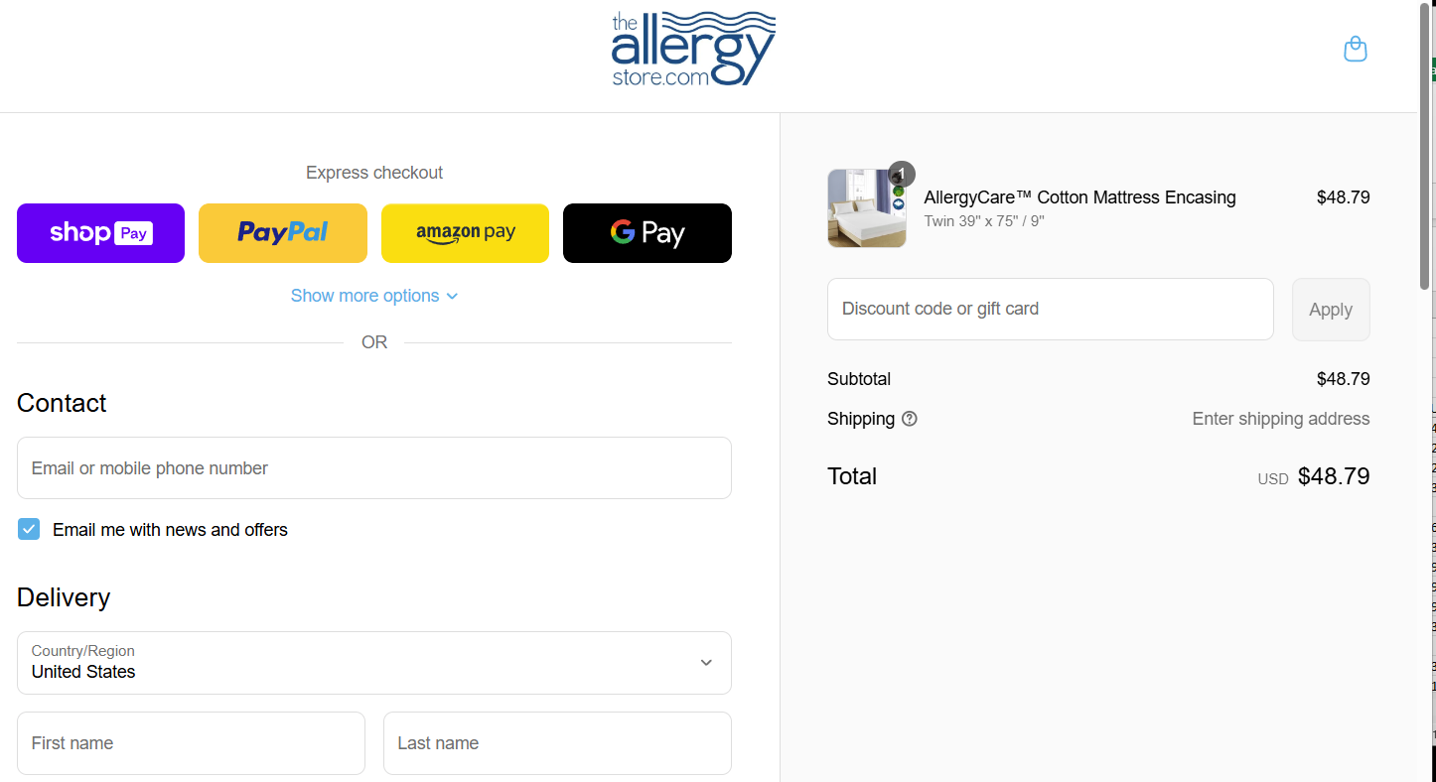Check out using Google Pay
This screenshot has width=1436, height=782.
point(647,233)
